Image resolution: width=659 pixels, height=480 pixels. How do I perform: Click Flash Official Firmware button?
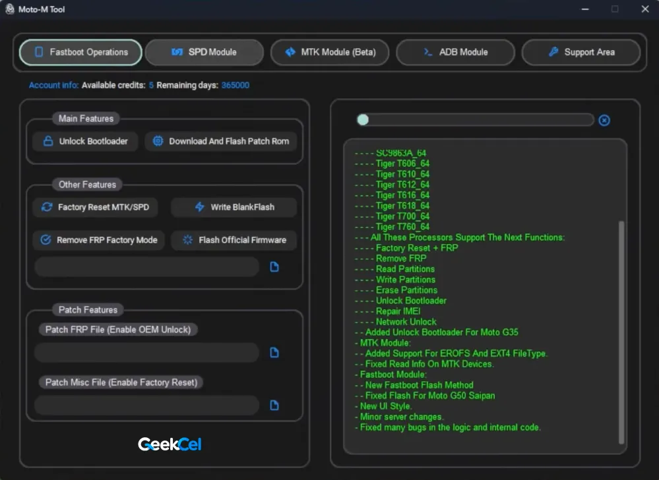tap(234, 240)
